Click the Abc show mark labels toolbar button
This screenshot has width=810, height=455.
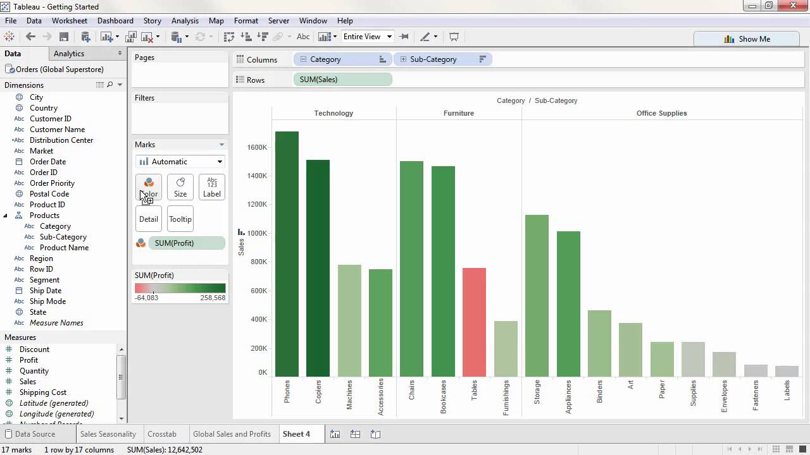click(303, 36)
